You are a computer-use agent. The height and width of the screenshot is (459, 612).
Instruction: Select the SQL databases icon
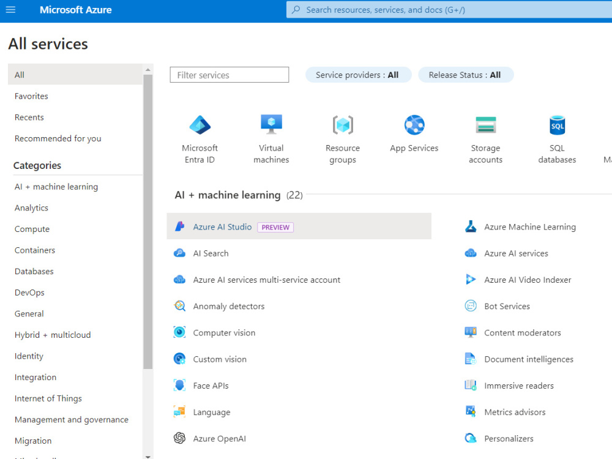click(557, 124)
